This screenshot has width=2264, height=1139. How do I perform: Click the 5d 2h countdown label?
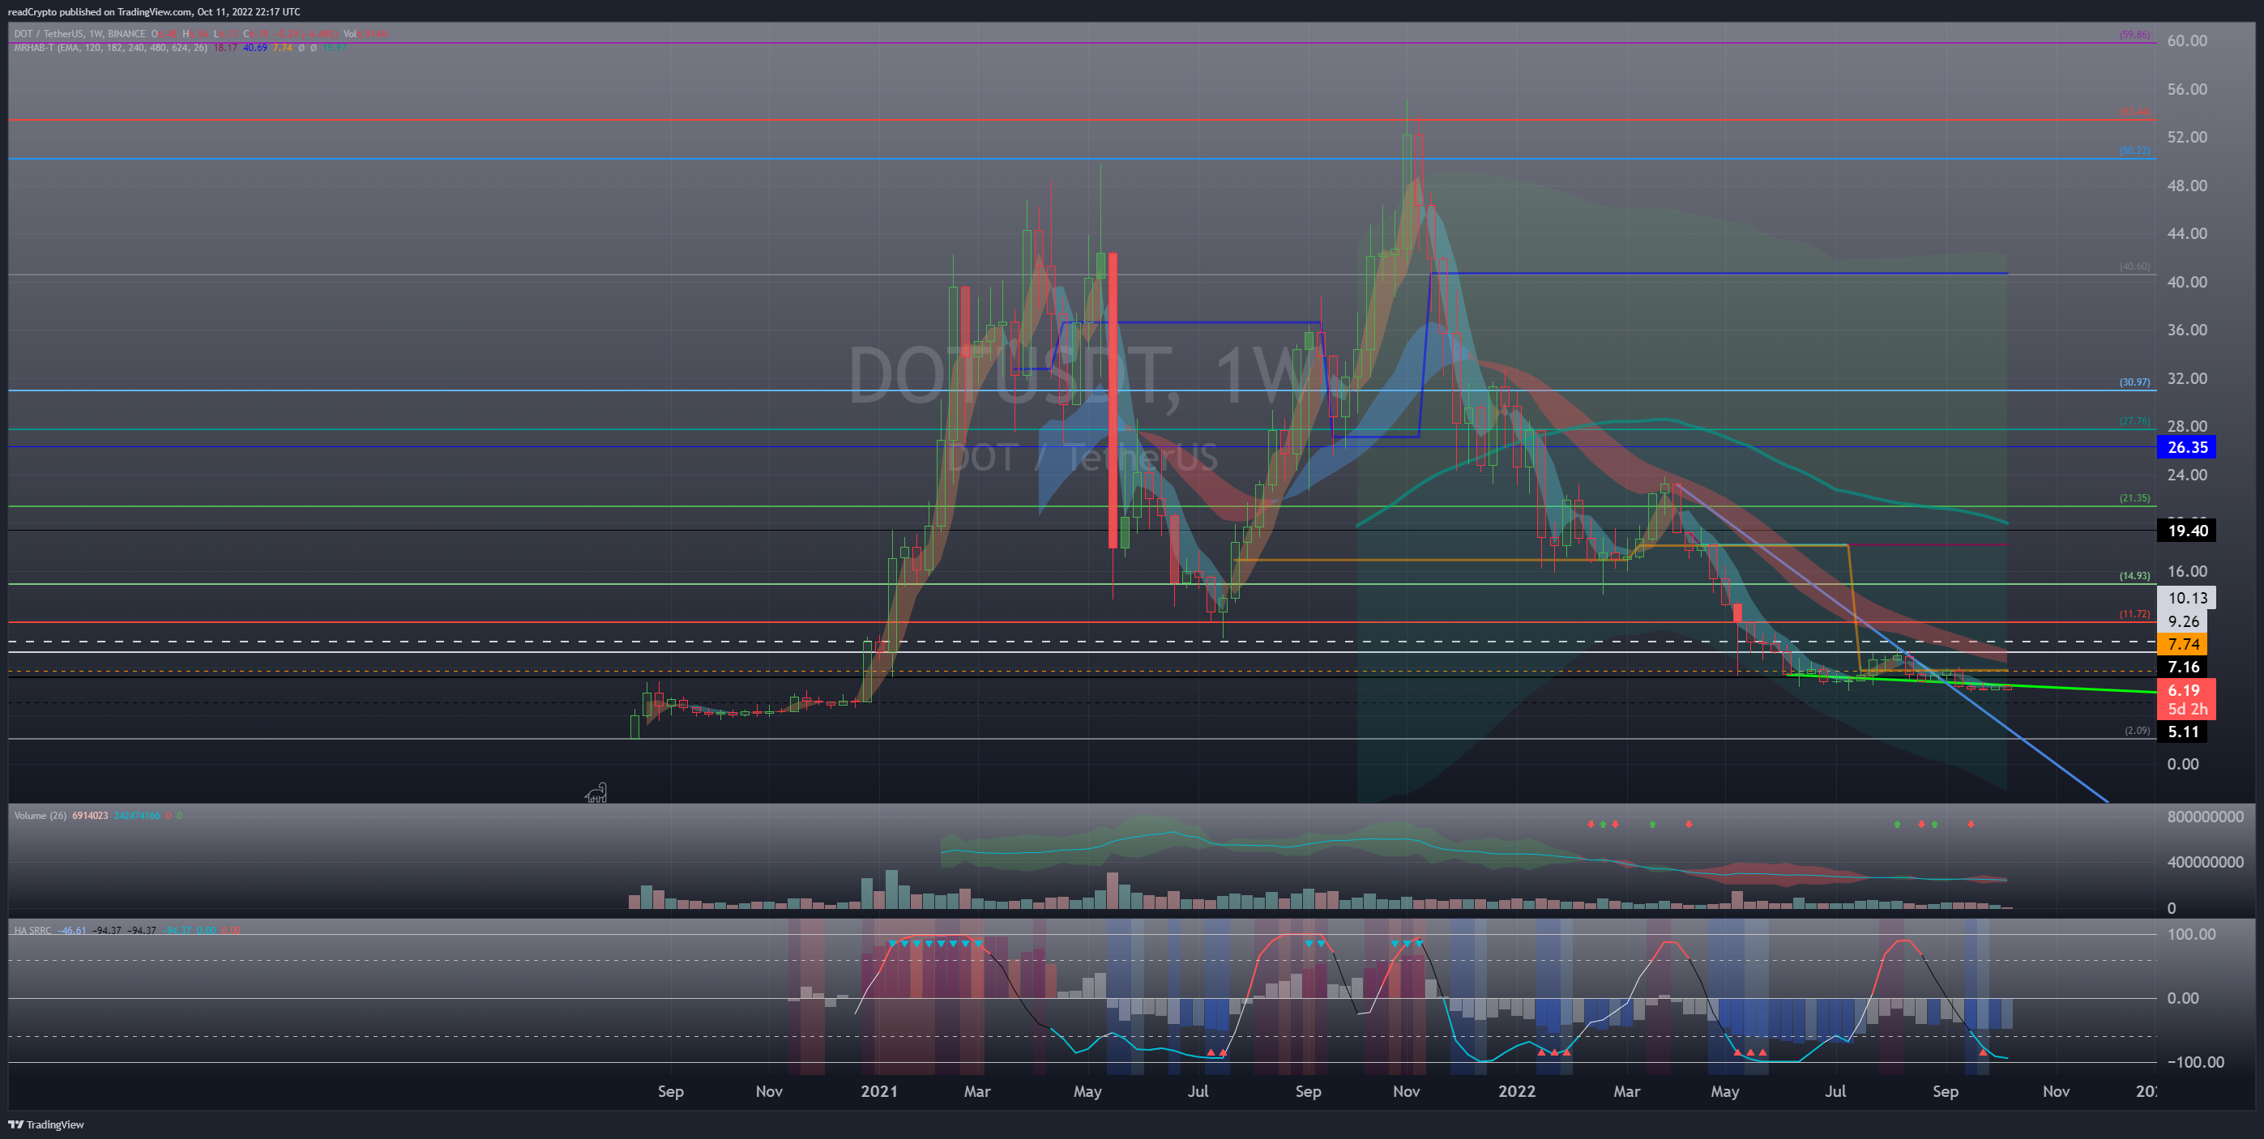tap(2187, 709)
